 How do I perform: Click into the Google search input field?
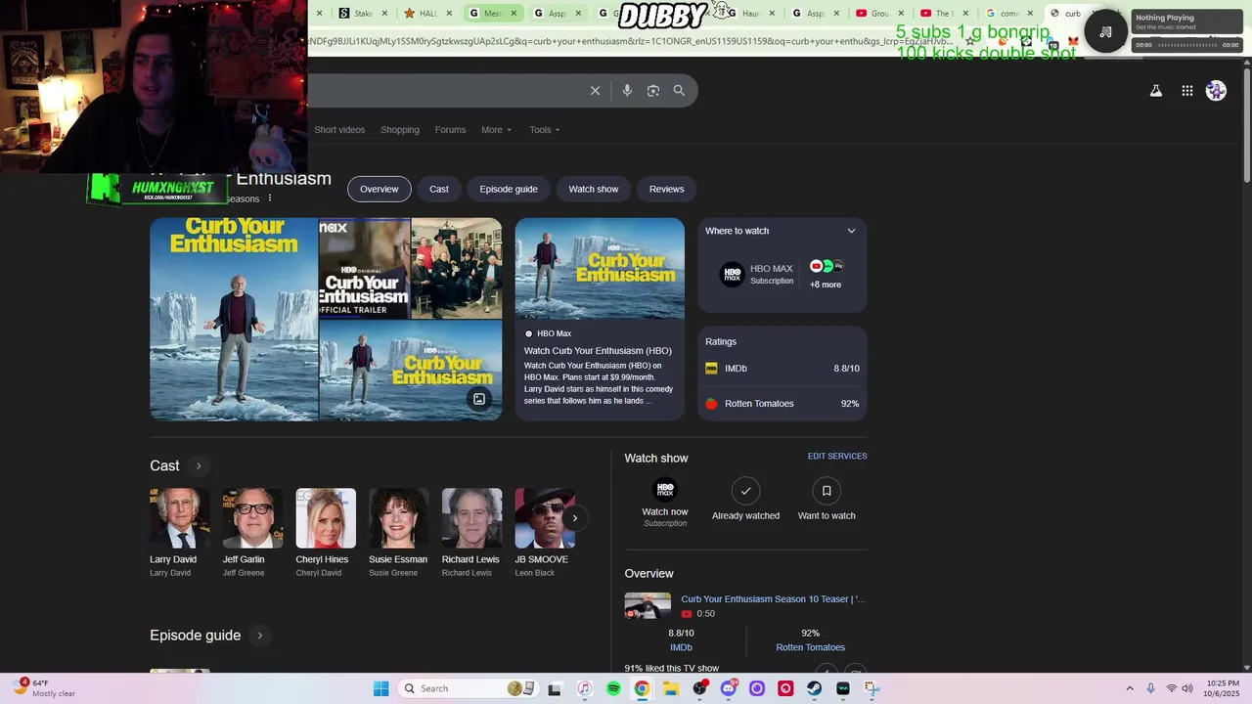445,91
